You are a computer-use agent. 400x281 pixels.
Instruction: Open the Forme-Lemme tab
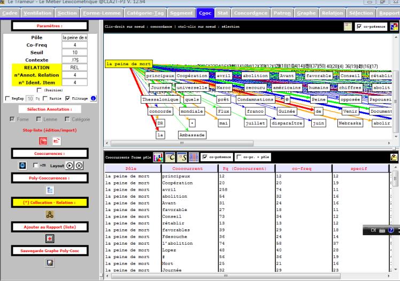(x=102, y=13)
